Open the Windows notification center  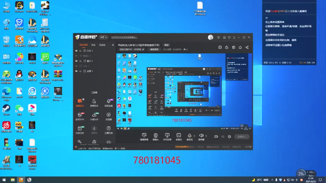coord(320,180)
